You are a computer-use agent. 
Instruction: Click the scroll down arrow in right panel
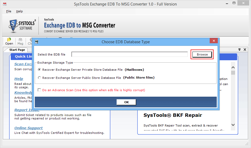coord(233,125)
